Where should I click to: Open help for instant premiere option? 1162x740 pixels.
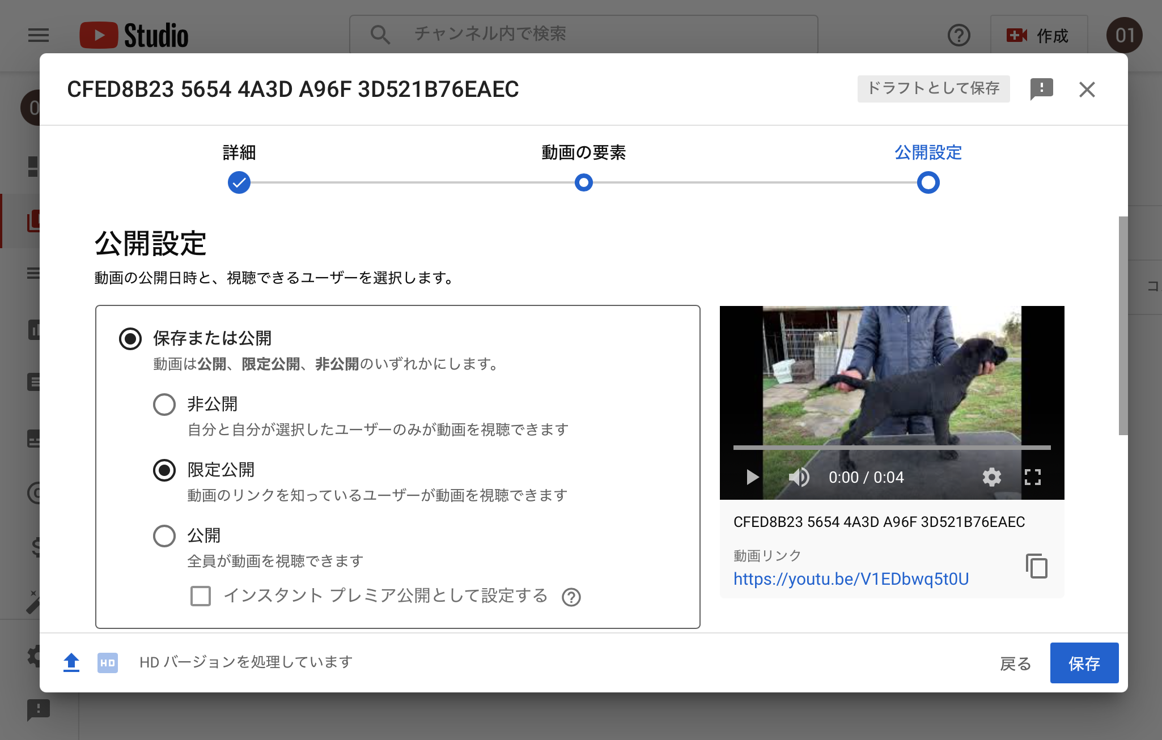(x=571, y=597)
